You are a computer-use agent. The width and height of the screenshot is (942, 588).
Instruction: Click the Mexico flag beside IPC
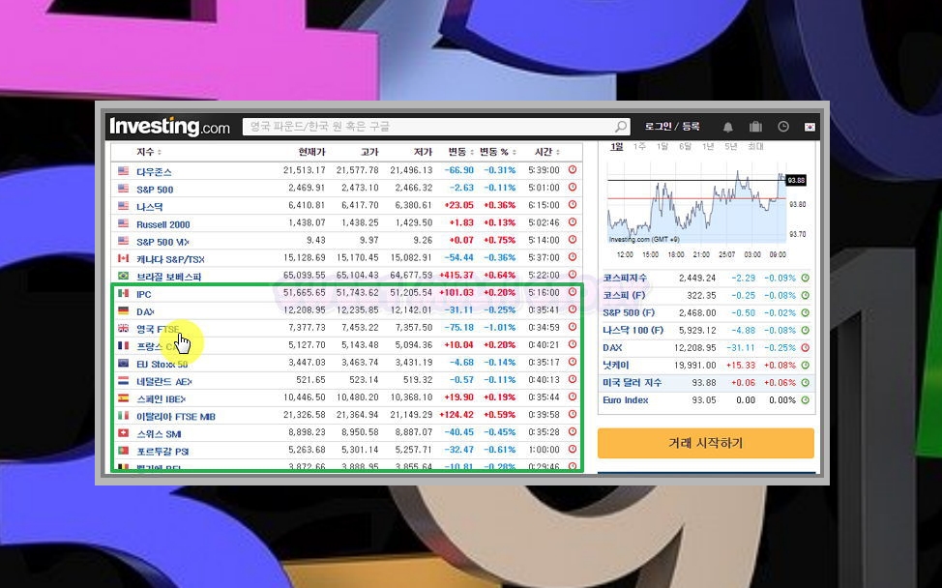(123, 293)
